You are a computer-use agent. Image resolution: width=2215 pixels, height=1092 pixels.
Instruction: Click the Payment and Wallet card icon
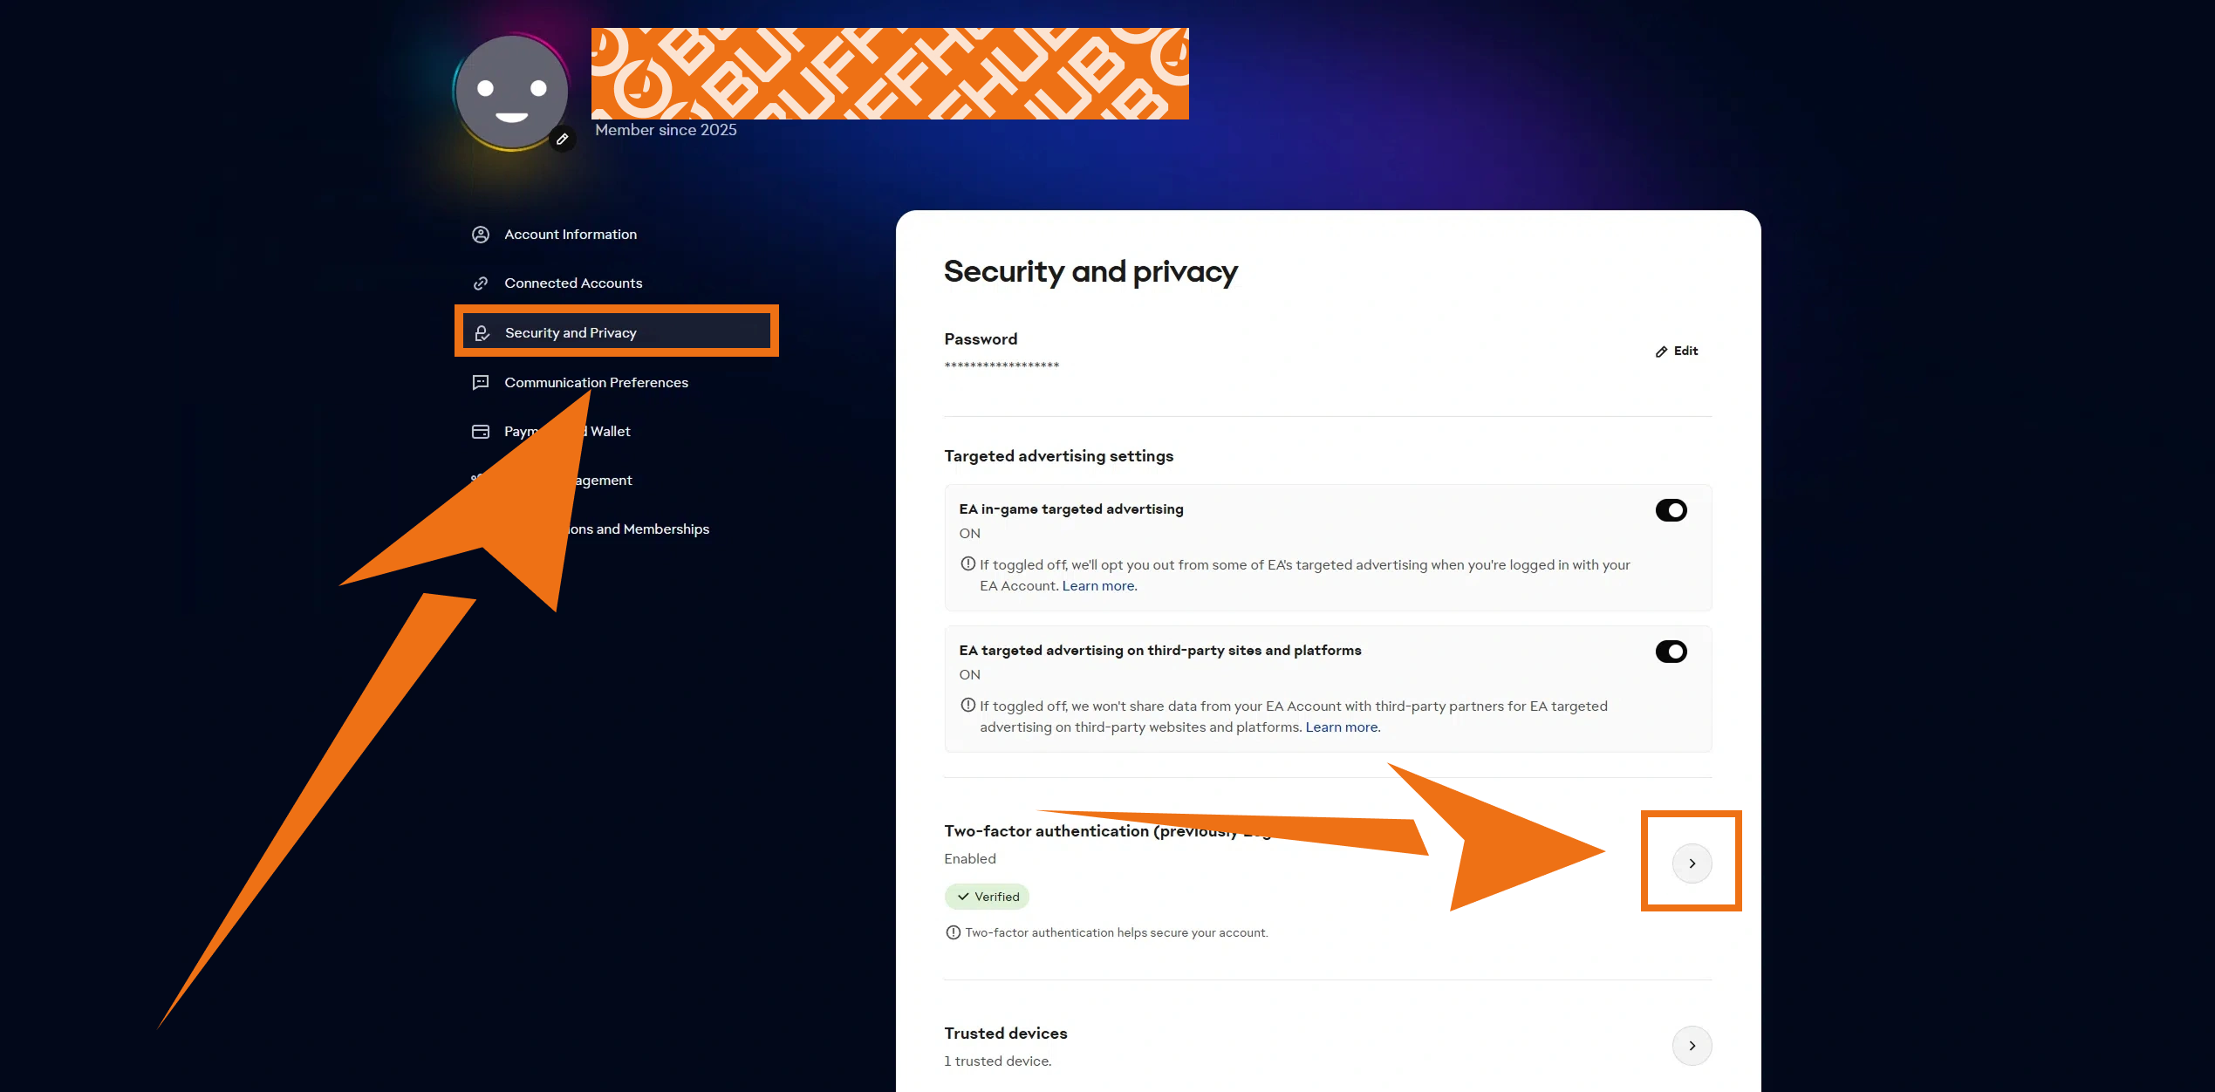click(x=481, y=432)
